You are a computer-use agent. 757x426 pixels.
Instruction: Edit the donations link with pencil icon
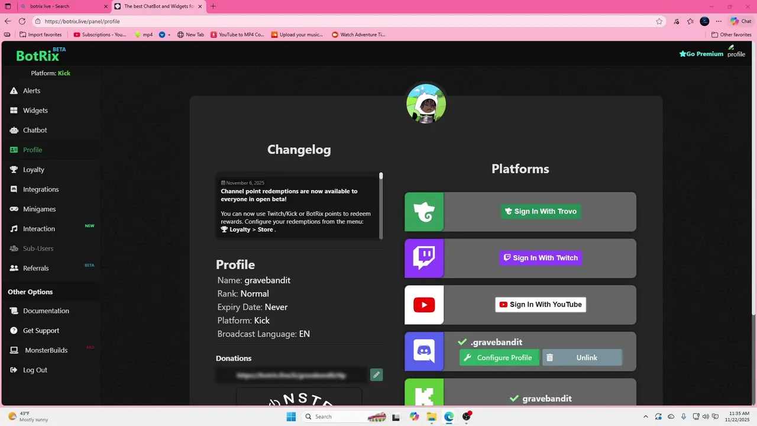pyautogui.click(x=376, y=375)
